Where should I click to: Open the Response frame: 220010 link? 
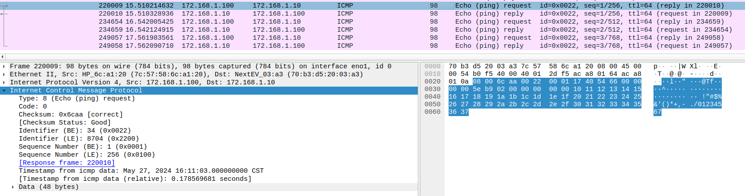[67, 163]
